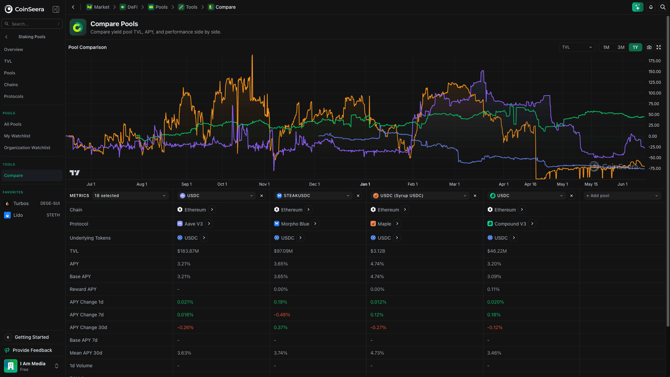Open Compound V3 protocol arrow
The width and height of the screenshot is (670, 377).
(x=532, y=224)
